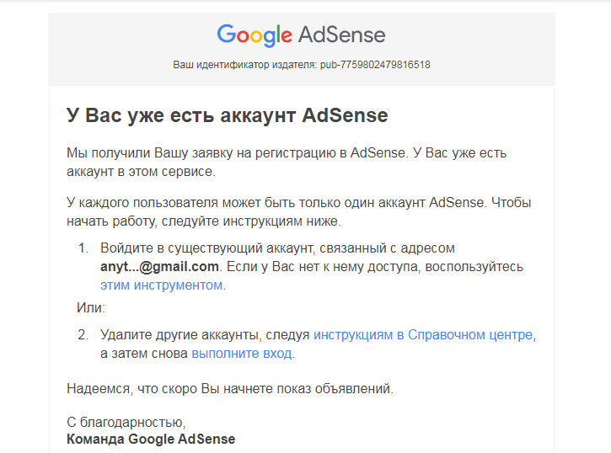Click the heading "У Вас уже есть аккаунт AdSense"
The width and height of the screenshot is (611, 453).
click(227, 115)
